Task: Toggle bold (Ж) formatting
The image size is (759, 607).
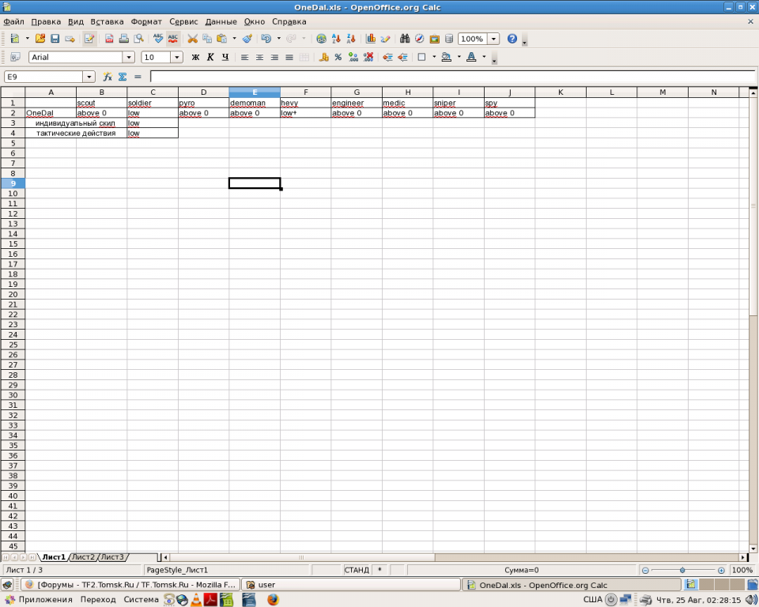Action: click(x=195, y=57)
